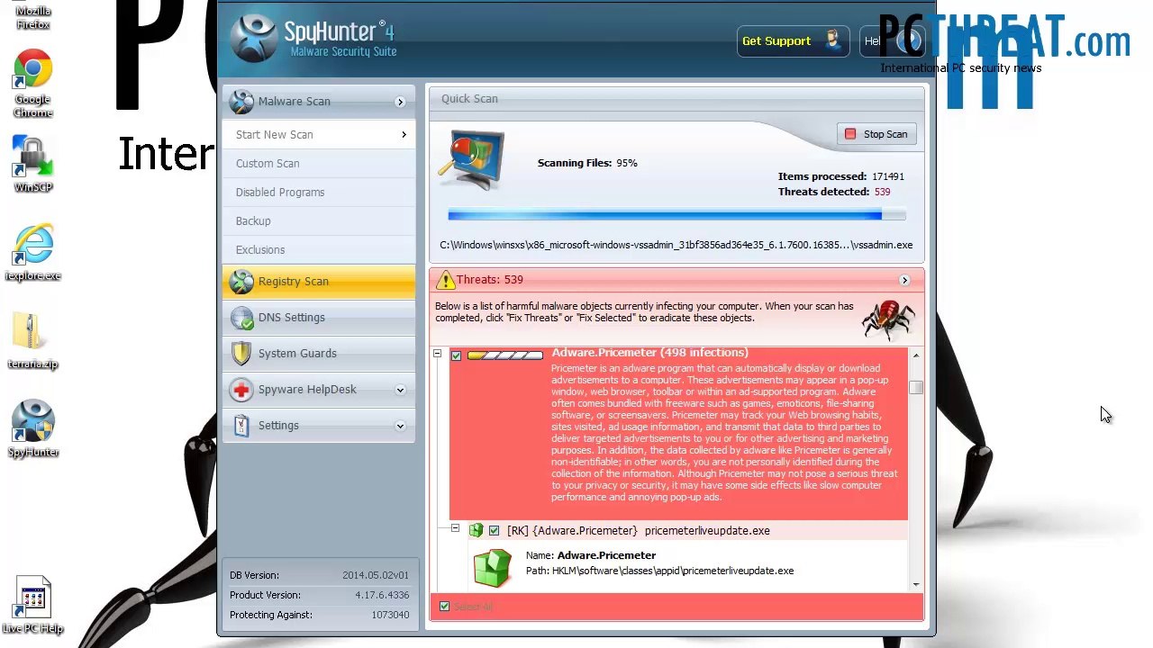The image size is (1153, 648).
Task: Open iexplore.exe desktop icon
Action: [33, 253]
